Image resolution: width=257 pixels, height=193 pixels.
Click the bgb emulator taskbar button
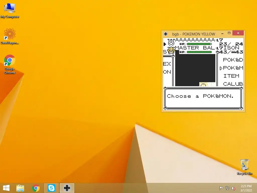67,188
